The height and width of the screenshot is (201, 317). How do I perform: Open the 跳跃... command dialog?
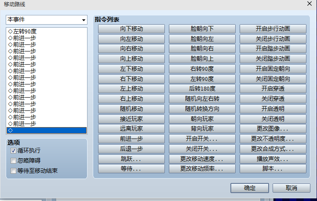click(131, 159)
